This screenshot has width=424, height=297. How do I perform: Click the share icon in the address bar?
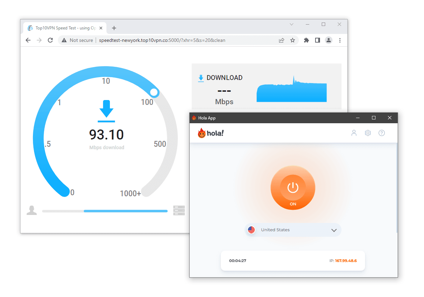[x=282, y=40]
